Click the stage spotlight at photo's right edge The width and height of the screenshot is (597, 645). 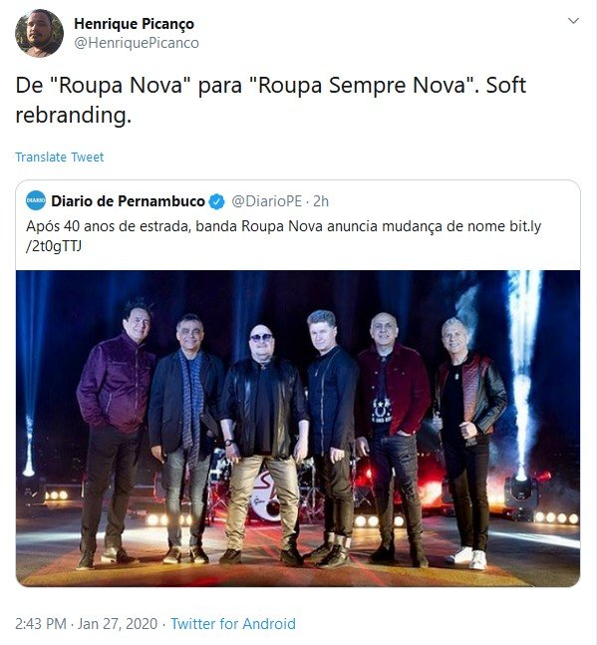[x=521, y=491]
